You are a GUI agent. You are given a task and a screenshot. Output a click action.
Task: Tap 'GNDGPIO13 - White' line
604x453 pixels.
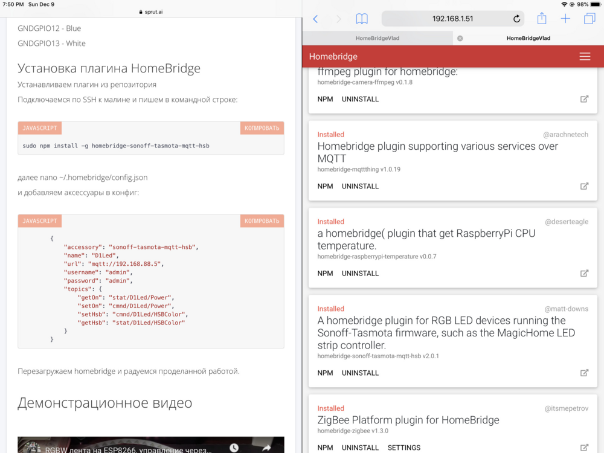[51, 43]
